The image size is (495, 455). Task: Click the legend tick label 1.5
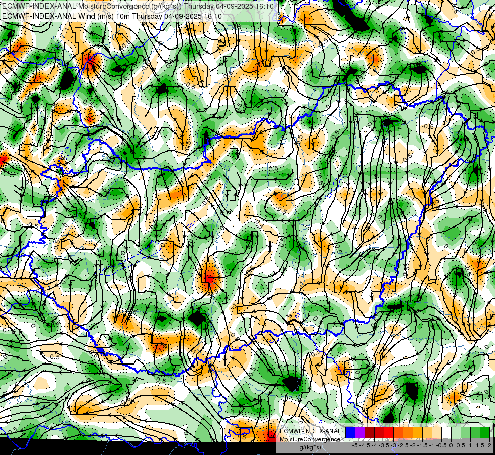[480, 445]
